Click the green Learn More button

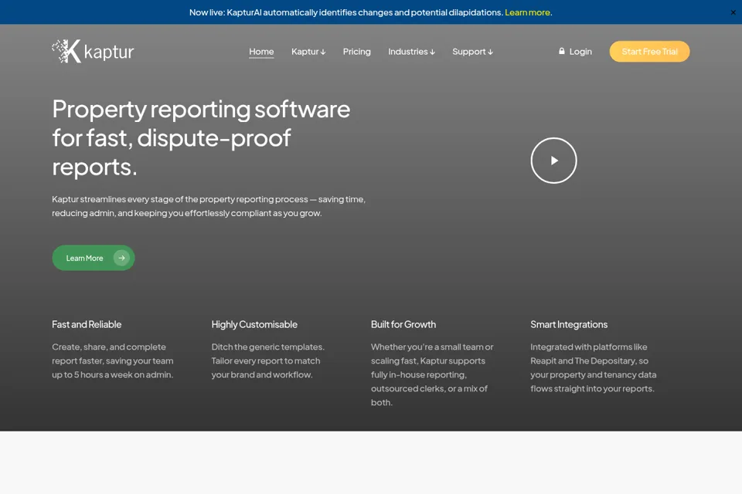click(x=94, y=258)
